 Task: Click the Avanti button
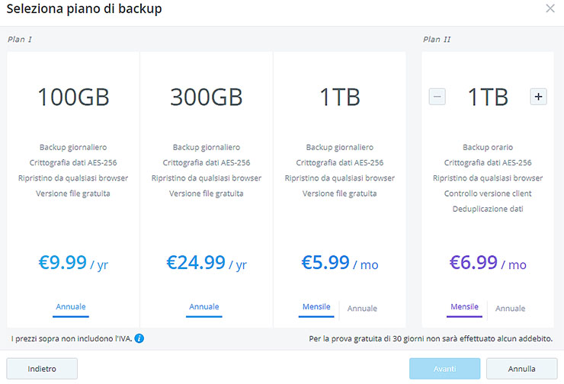445,369
